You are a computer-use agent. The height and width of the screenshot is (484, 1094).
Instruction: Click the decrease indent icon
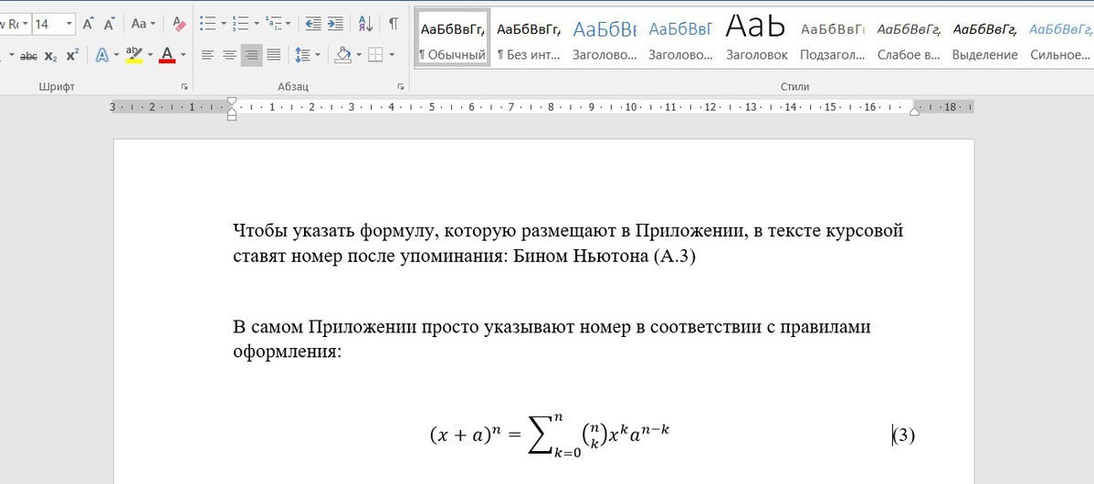(313, 23)
